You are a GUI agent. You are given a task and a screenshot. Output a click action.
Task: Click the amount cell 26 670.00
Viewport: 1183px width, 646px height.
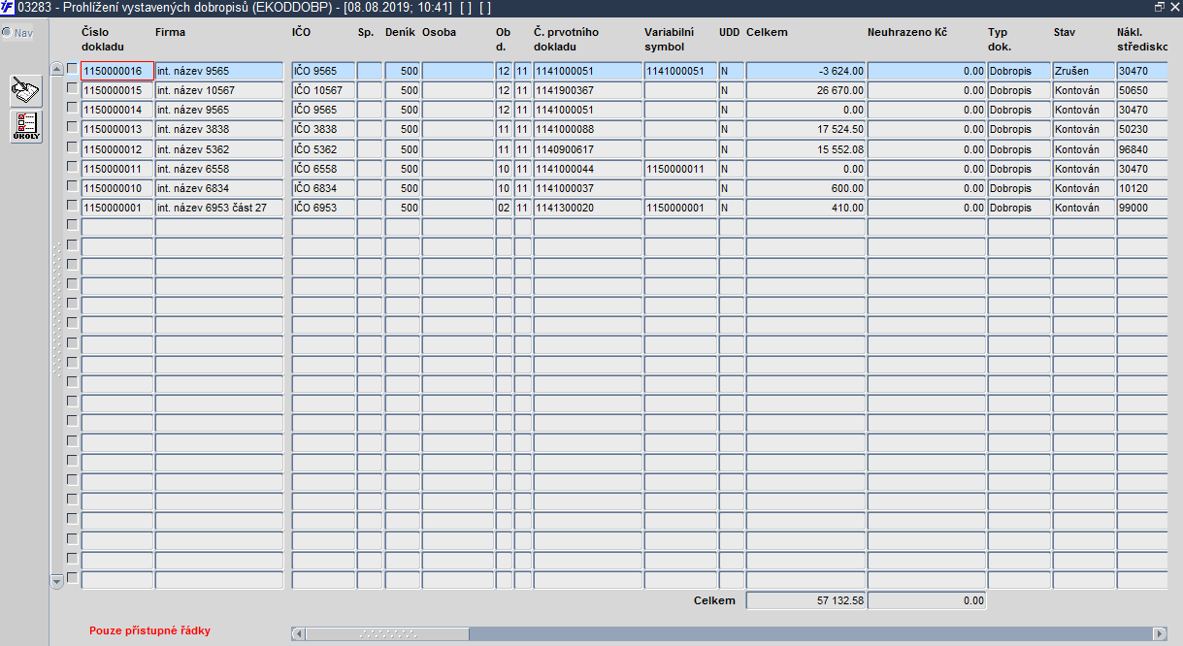point(805,90)
